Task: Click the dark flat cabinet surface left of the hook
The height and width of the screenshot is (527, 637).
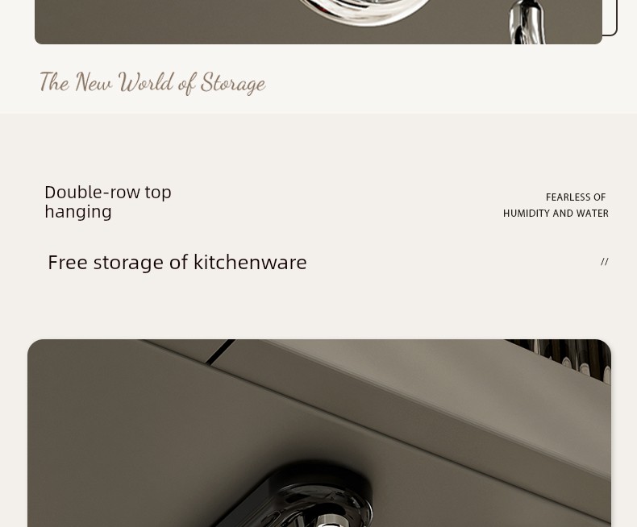Action: 122,438
